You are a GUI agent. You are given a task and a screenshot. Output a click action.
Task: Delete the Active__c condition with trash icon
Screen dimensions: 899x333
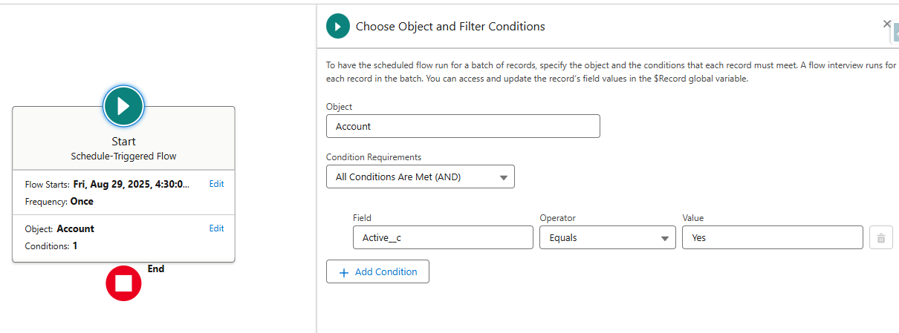pyautogui.click(x=880, y=237)
